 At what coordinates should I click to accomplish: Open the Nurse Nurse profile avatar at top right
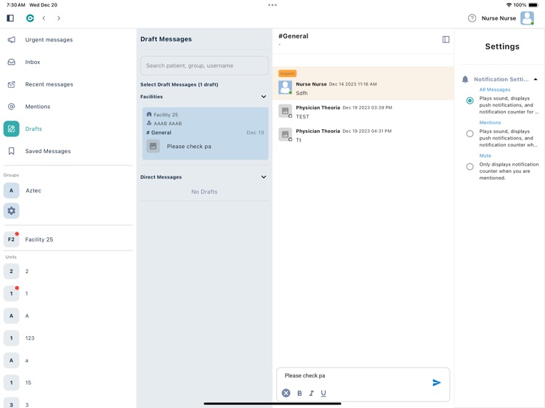point(527,18)
